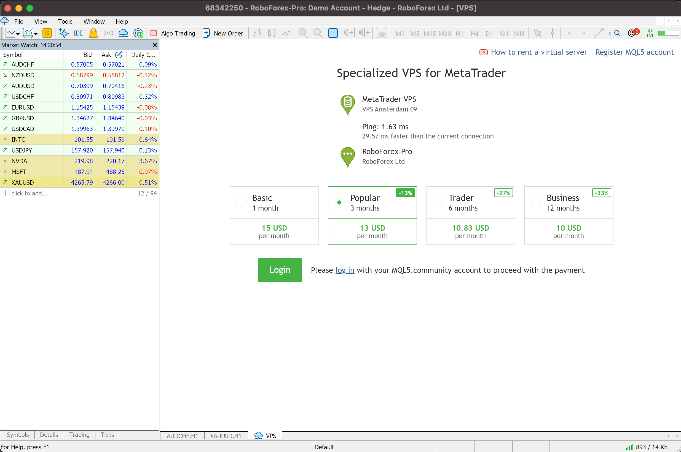Open 'Register MQL5 account' link

[x=634, y=52]
